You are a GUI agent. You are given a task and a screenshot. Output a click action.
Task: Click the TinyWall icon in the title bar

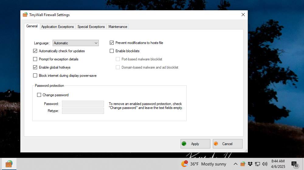25,15
